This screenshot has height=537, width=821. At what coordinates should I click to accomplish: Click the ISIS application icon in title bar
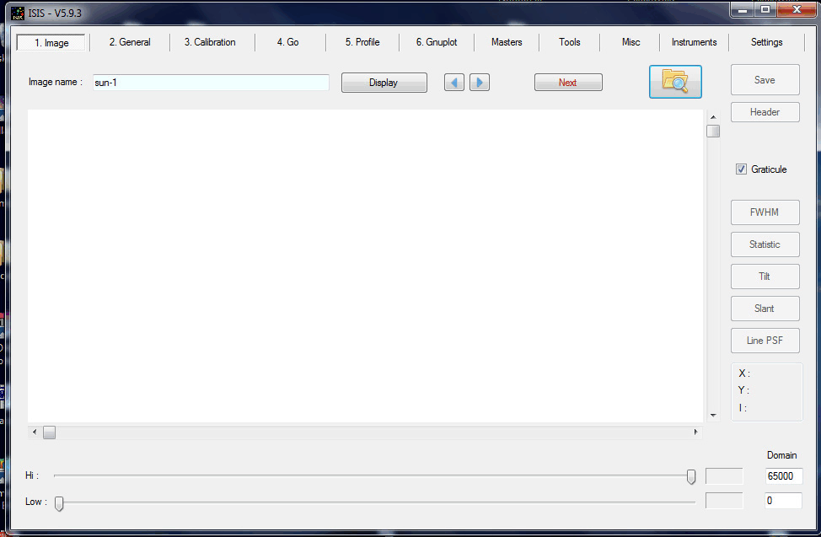(x=17, y=13)
